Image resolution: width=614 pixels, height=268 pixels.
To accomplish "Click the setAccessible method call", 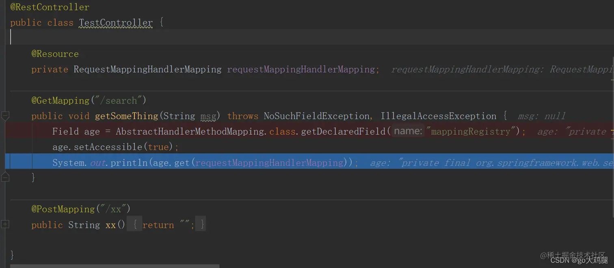I will click(x=108, y=147).
